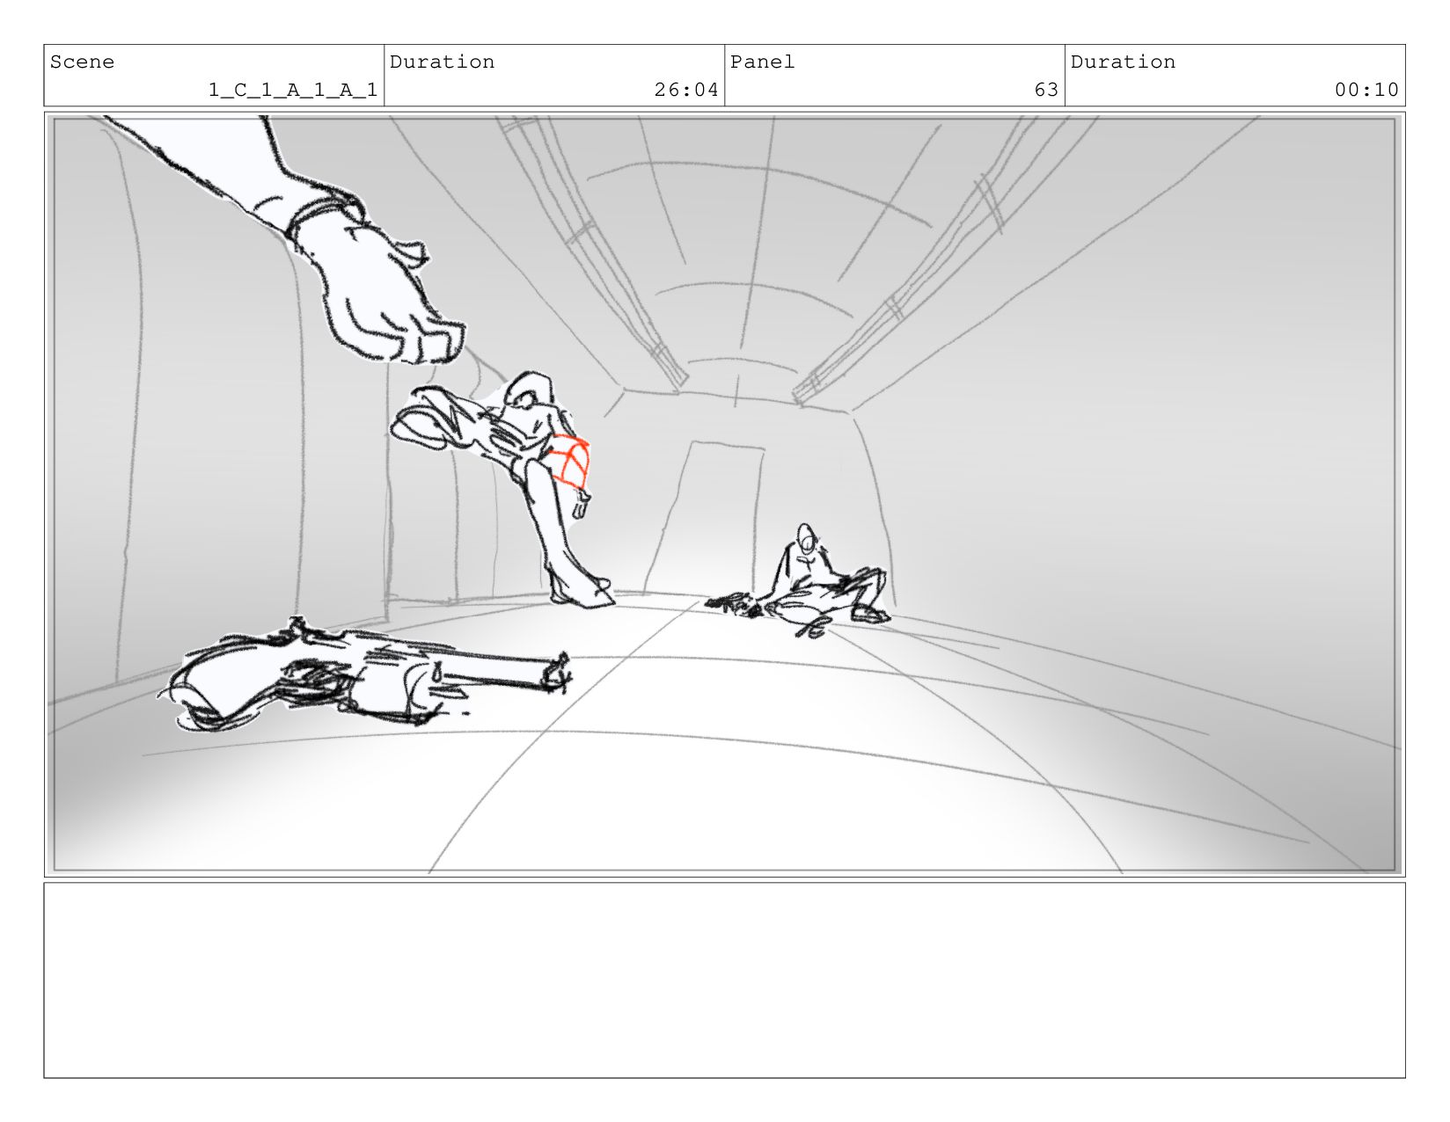Screen dimensions: 1450x1122
Task: Click the panel duration value "00:10"
Action: (1366, 90)
